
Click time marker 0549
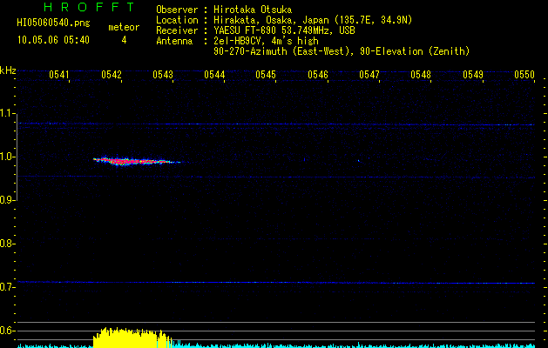point(473,75)
